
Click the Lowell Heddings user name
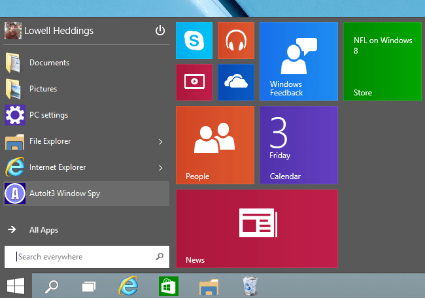(59, 31)
